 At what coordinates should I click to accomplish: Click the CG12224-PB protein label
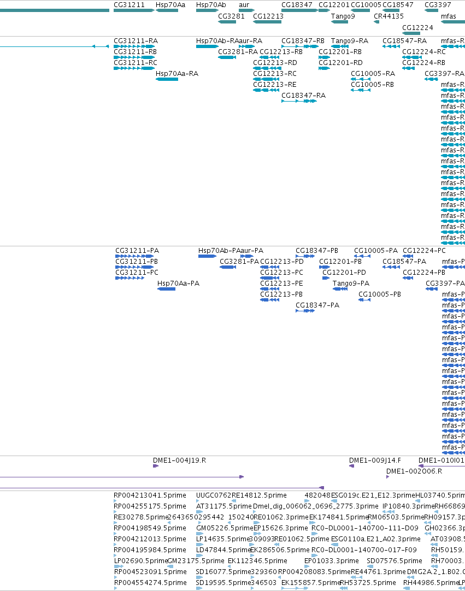(x=424, y=273)
